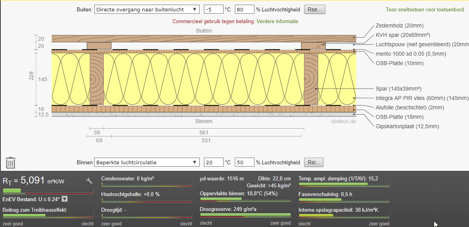Click the Droogreserve rating bar
Image resolution: width=469 pixels, height=227 pixels.
pos(245,215)
